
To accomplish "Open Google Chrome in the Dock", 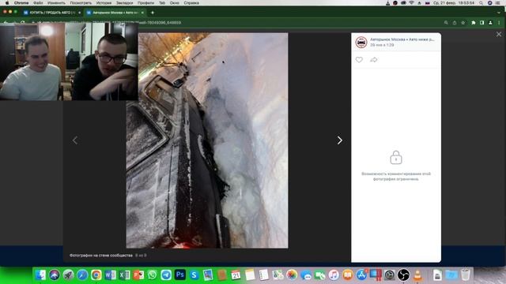I will tap(96, 275).
